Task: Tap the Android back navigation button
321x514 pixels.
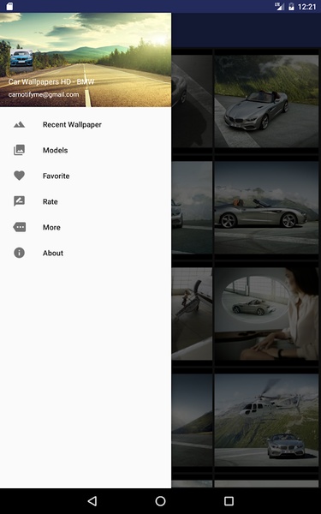Action: 92,501
